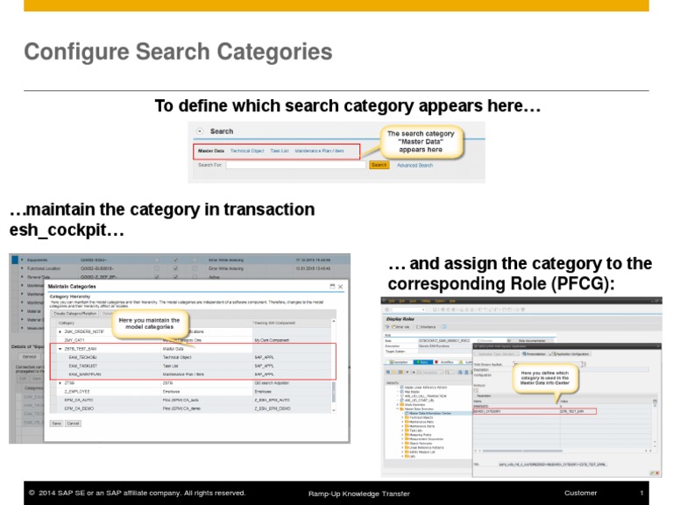Select the ZMY_CAT1 category row
Viewport: 673px width, 505px height.
[191, 340]
